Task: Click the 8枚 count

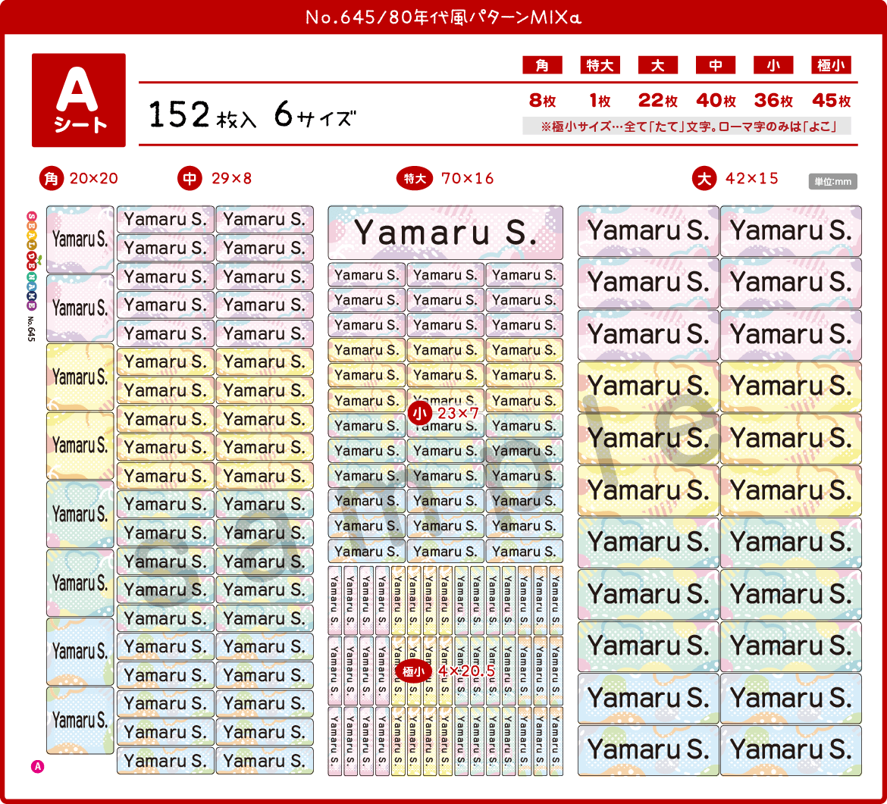Action: tap(542, 101)
